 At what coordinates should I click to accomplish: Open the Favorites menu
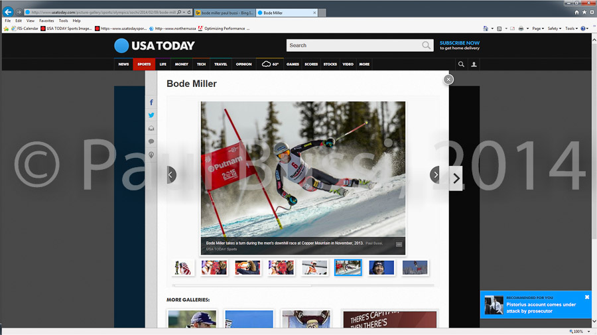46,21
